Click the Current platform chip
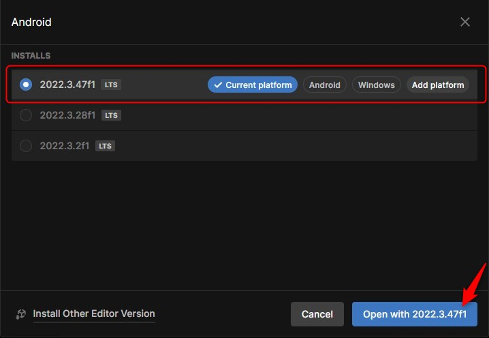 point(253,85)
